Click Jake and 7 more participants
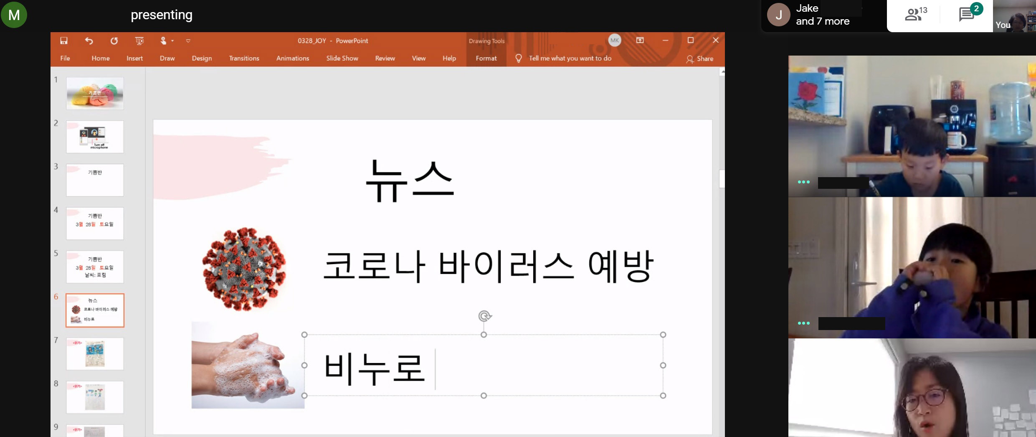Image resolution: width=1036 pixels, height=437 pixels. [x=823, y=15]
